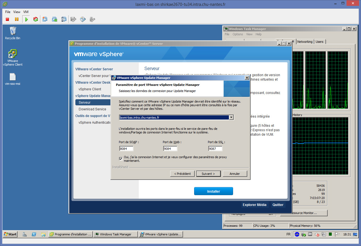Take a snapshot using the toolbar icon
361x246 pixels.
click(x=45, y=19)
